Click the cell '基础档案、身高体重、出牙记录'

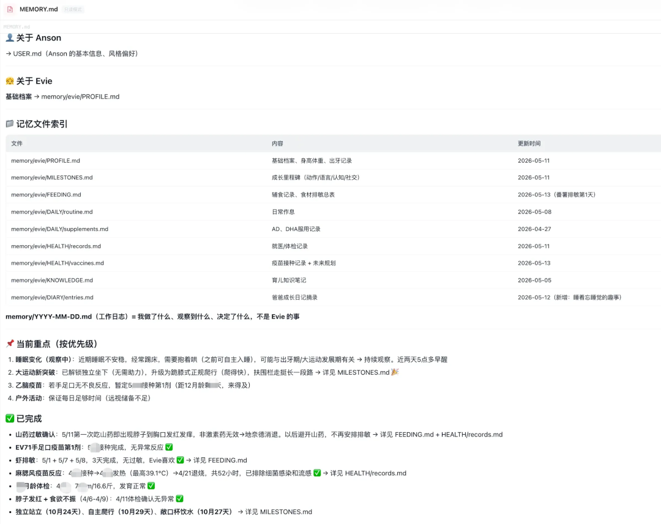(x=312, y=161)
